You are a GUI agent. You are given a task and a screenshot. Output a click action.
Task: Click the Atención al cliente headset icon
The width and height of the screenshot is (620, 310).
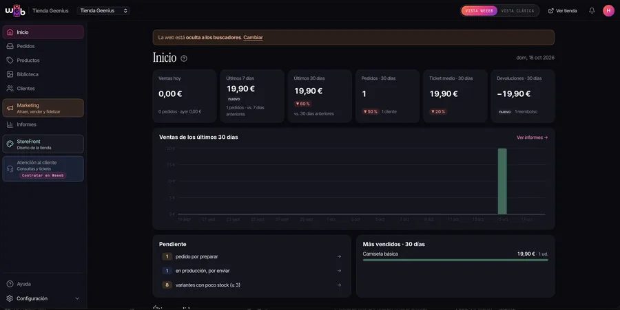coord(10,169)
